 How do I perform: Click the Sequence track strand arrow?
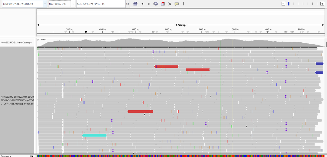[31, 156]
